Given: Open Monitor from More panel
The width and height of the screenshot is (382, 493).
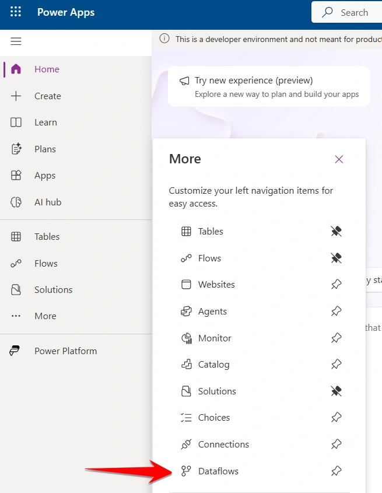Looking at the screenshot, I should click(x=215, y=338).
